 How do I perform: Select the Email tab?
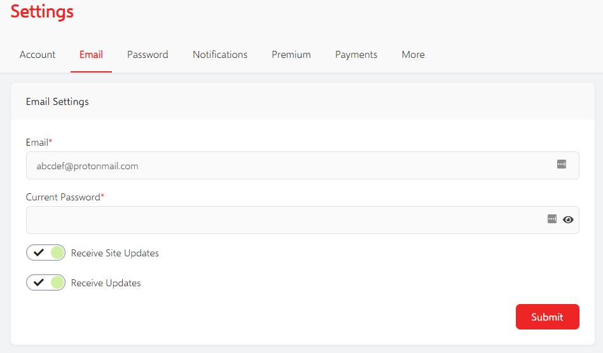91,55
